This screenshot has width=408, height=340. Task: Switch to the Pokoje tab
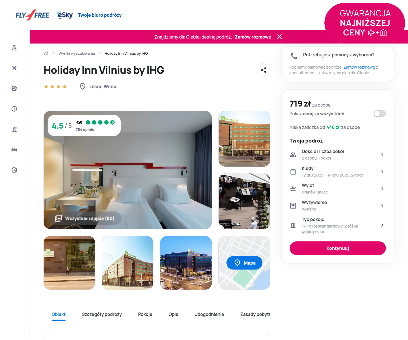point(145,314)
